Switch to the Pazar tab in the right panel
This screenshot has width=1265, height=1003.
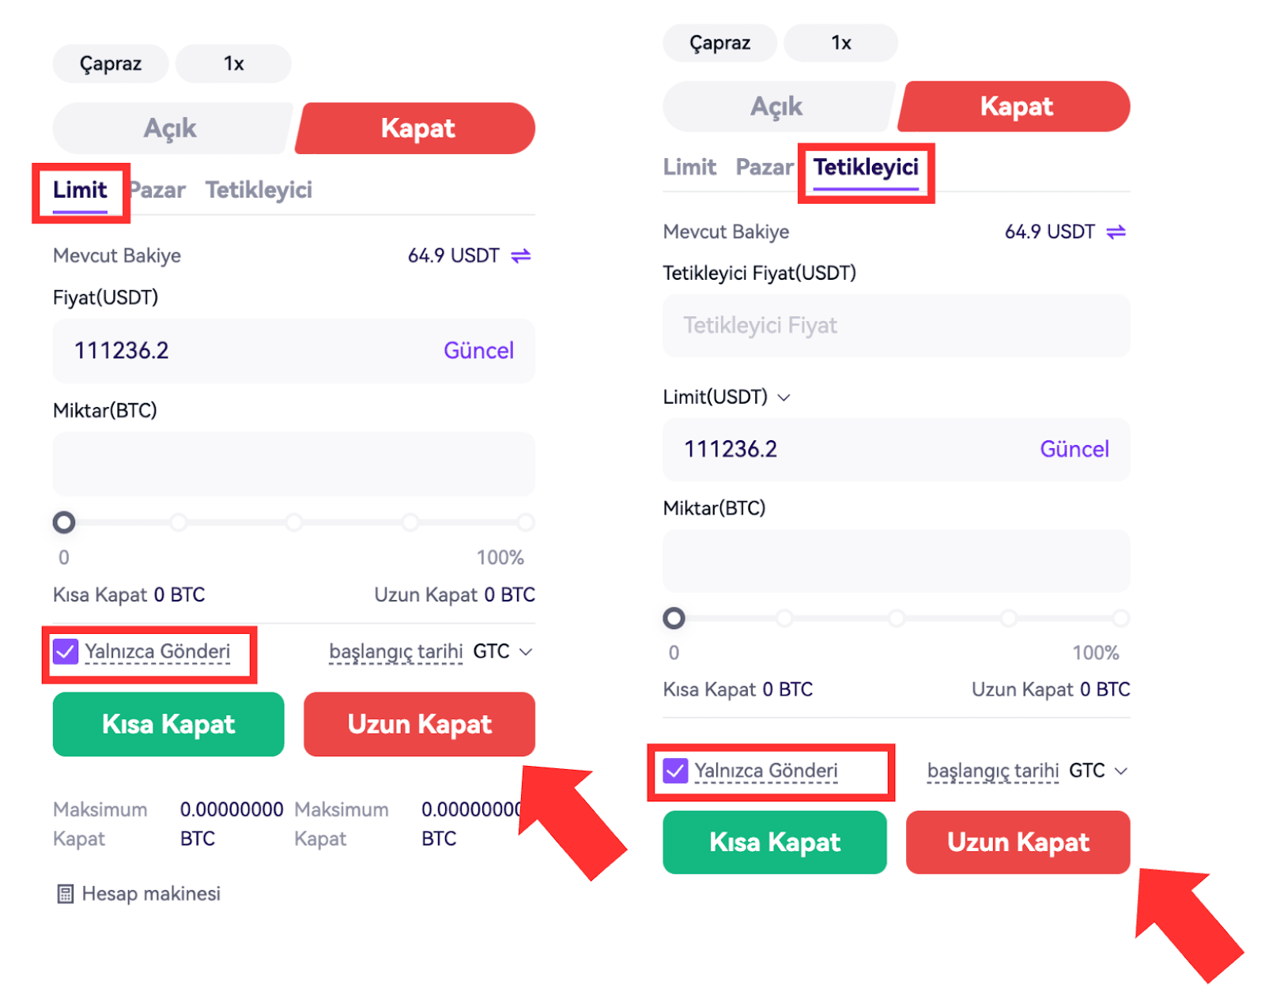764,168
